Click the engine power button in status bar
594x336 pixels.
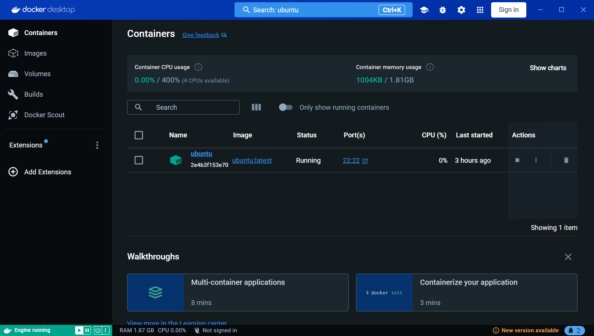[x=98, y=330]
